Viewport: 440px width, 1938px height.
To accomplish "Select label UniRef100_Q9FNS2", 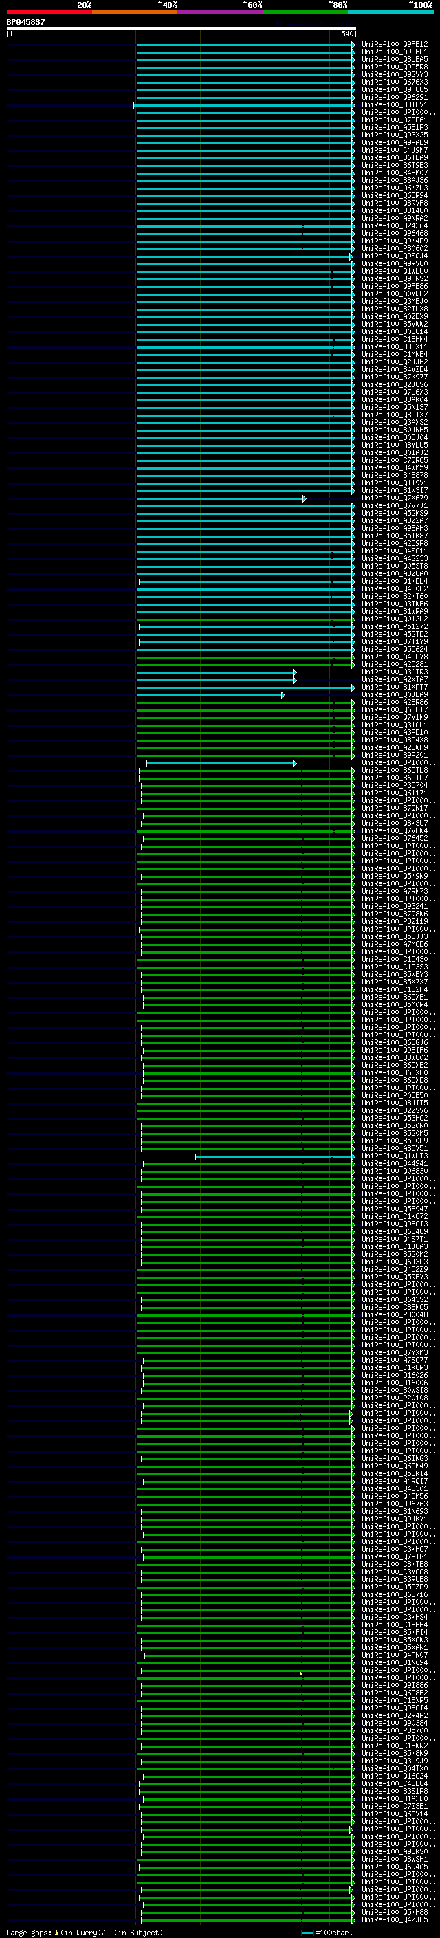I will click(395, 278).
